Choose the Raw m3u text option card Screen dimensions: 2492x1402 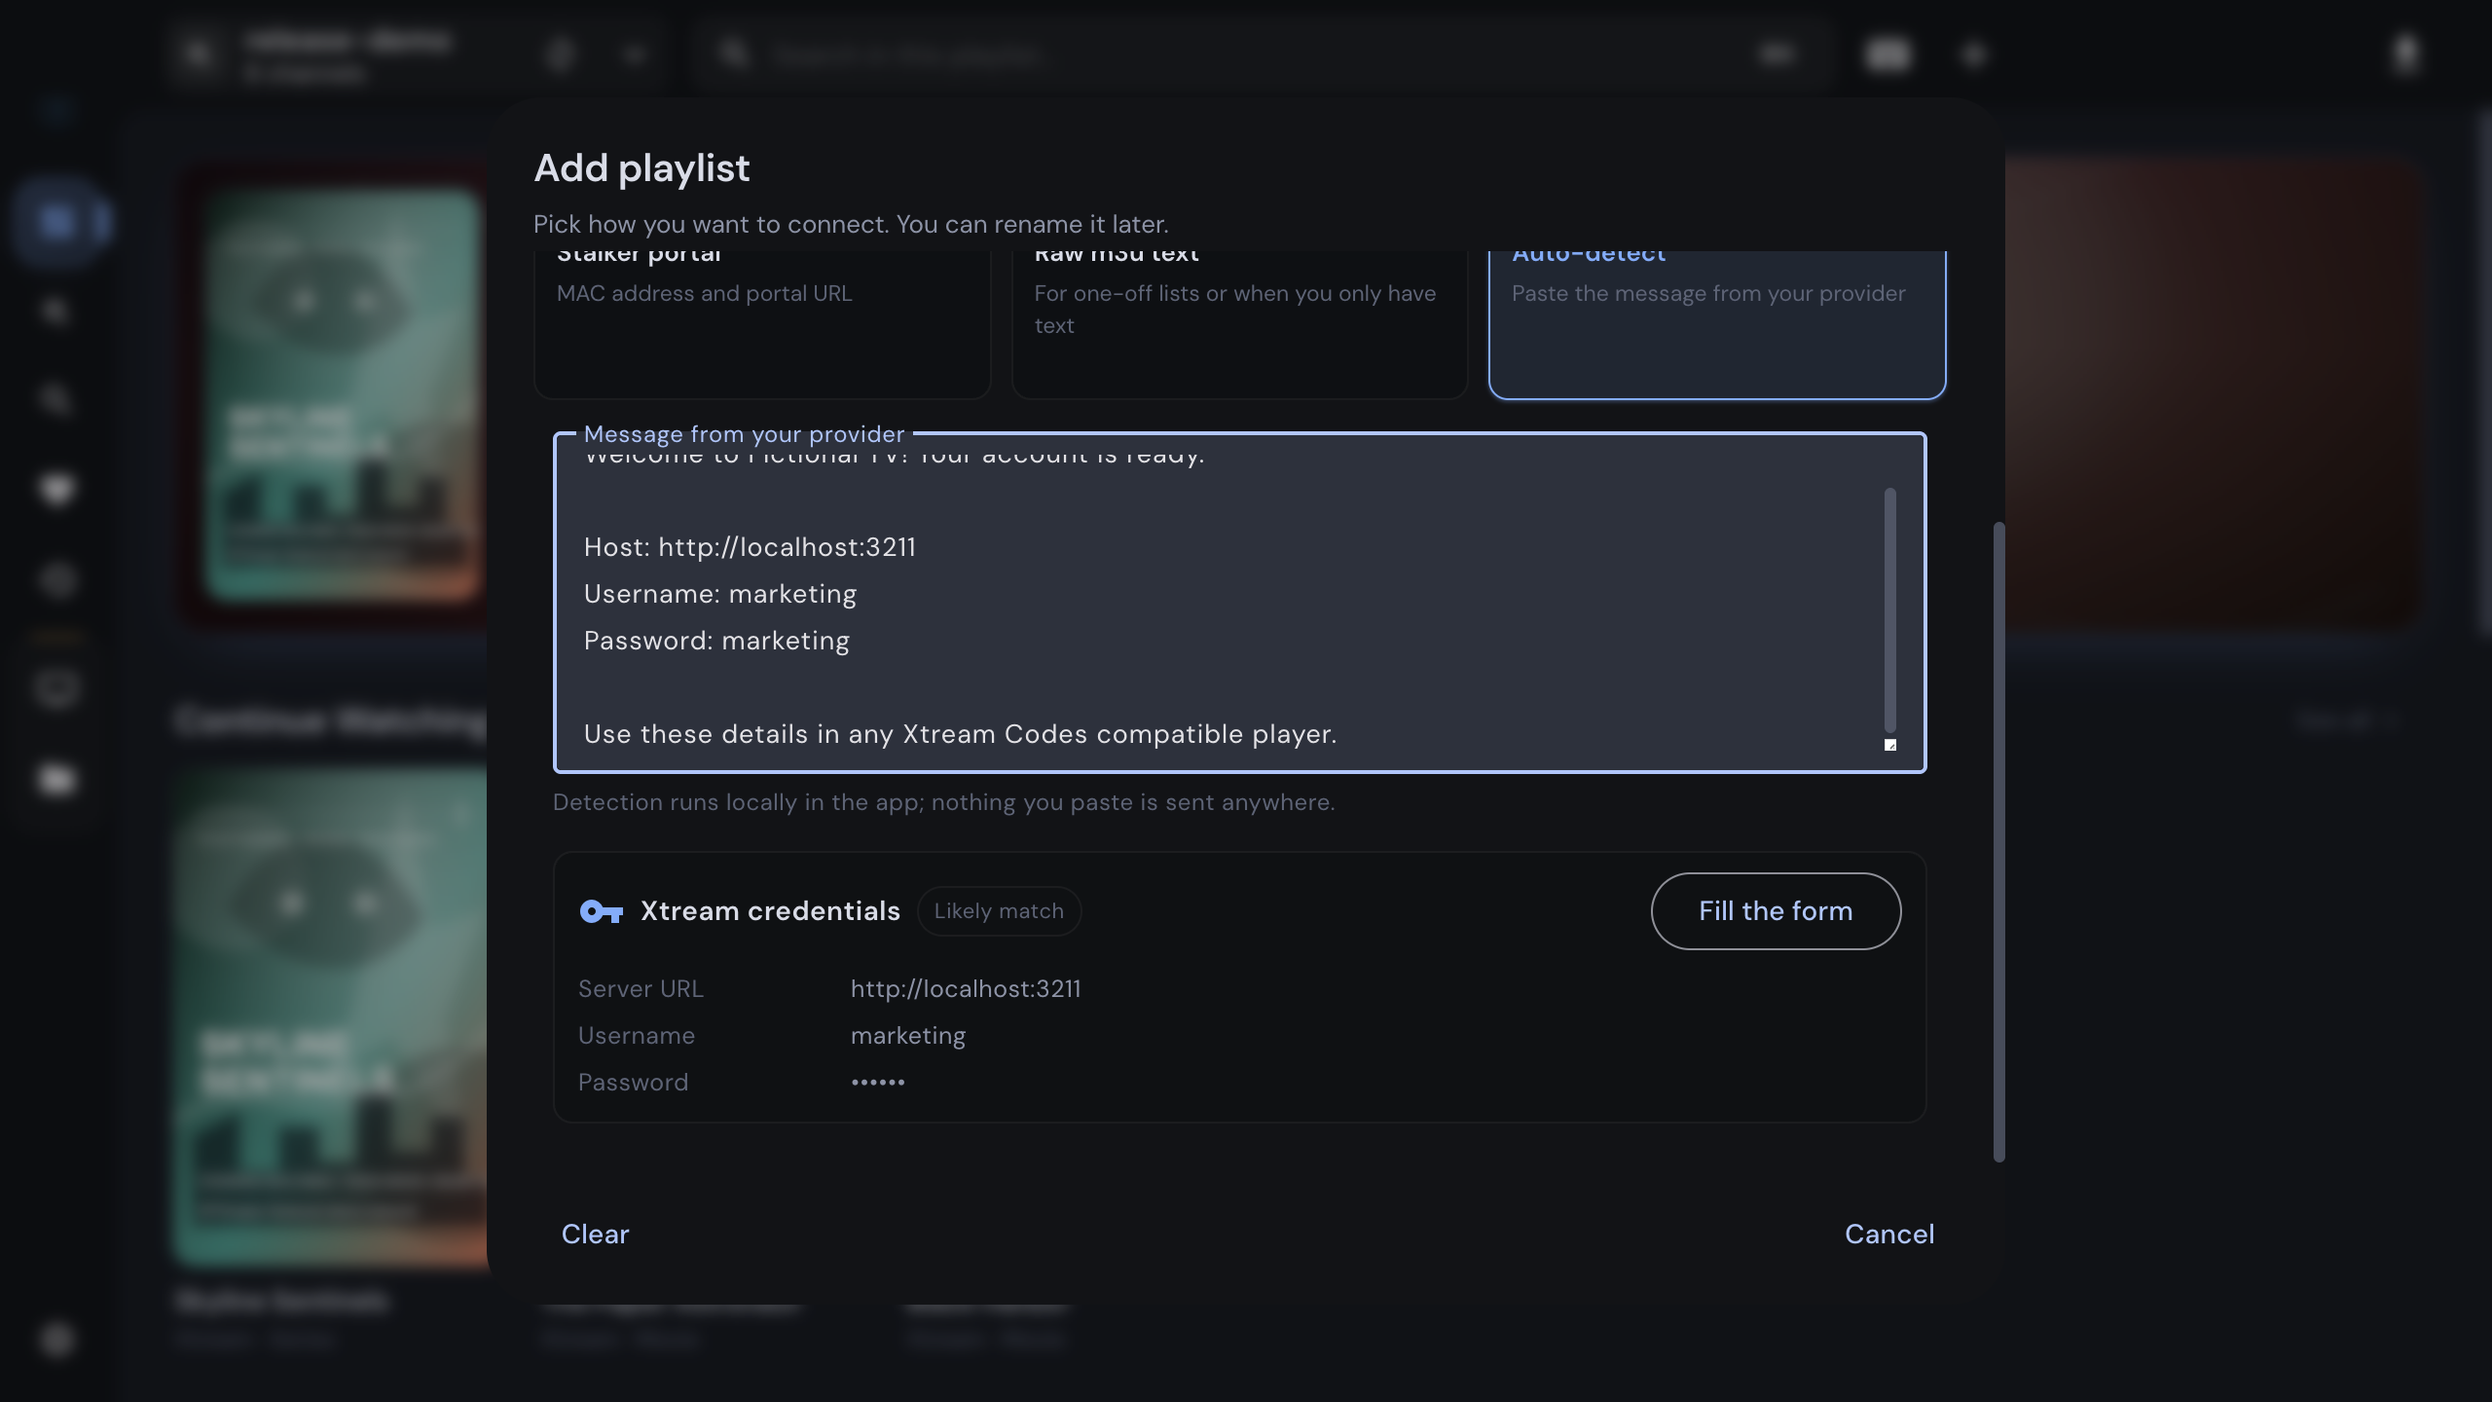[x=1239, y=323]
